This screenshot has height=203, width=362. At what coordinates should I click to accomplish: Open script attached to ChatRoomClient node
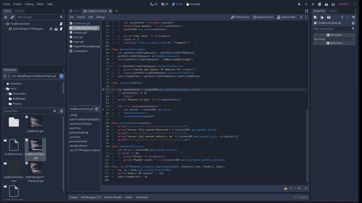pos(61,24)
